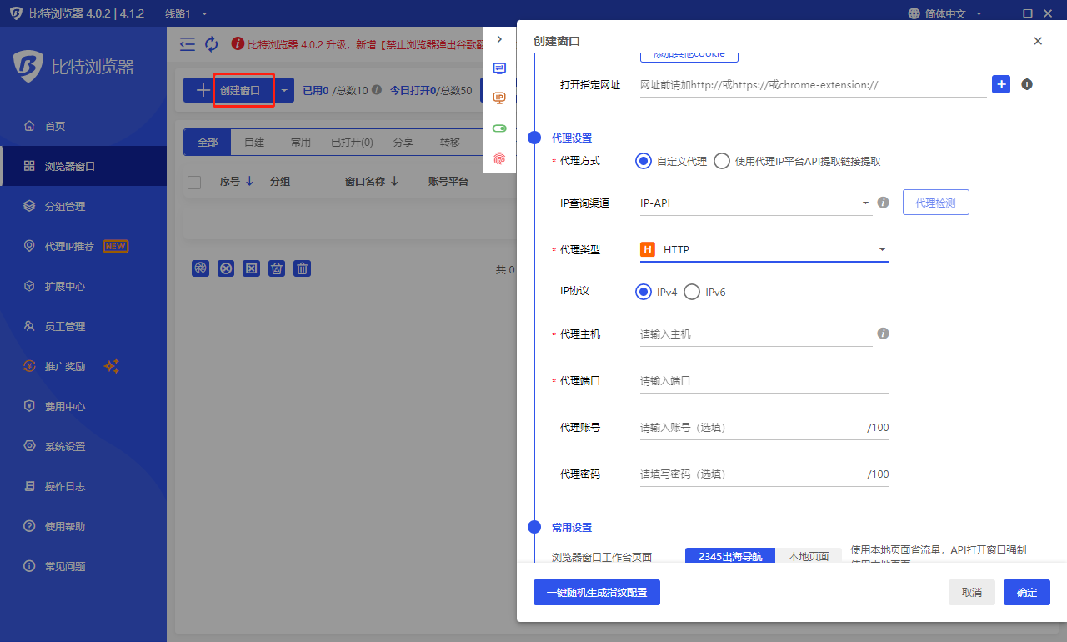This screenshot has height=642, width=1067.
Task: Click the orange IP monitor icon in the side strip
Action: [x=499, y=98]
